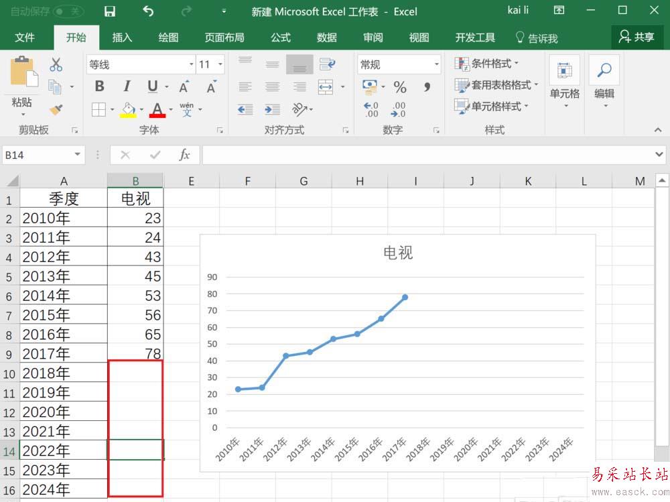Screen dimensions: 670x502
Task: Toggle wrap text icon
Action: [327, 64]
